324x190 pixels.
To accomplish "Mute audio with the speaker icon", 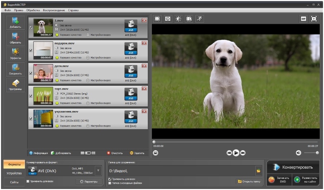I will coord(298,153).
